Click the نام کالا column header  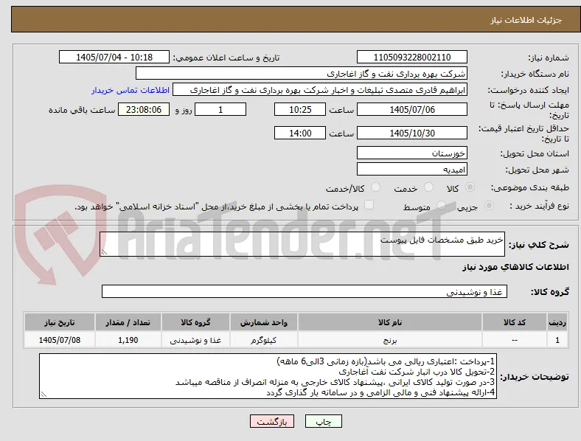[390, 322]
